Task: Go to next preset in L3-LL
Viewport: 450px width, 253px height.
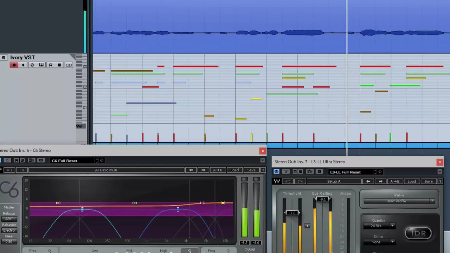Action: [x=380, y=181]
